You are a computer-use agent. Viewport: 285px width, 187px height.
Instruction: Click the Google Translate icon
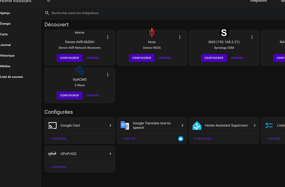pos(125,125)
